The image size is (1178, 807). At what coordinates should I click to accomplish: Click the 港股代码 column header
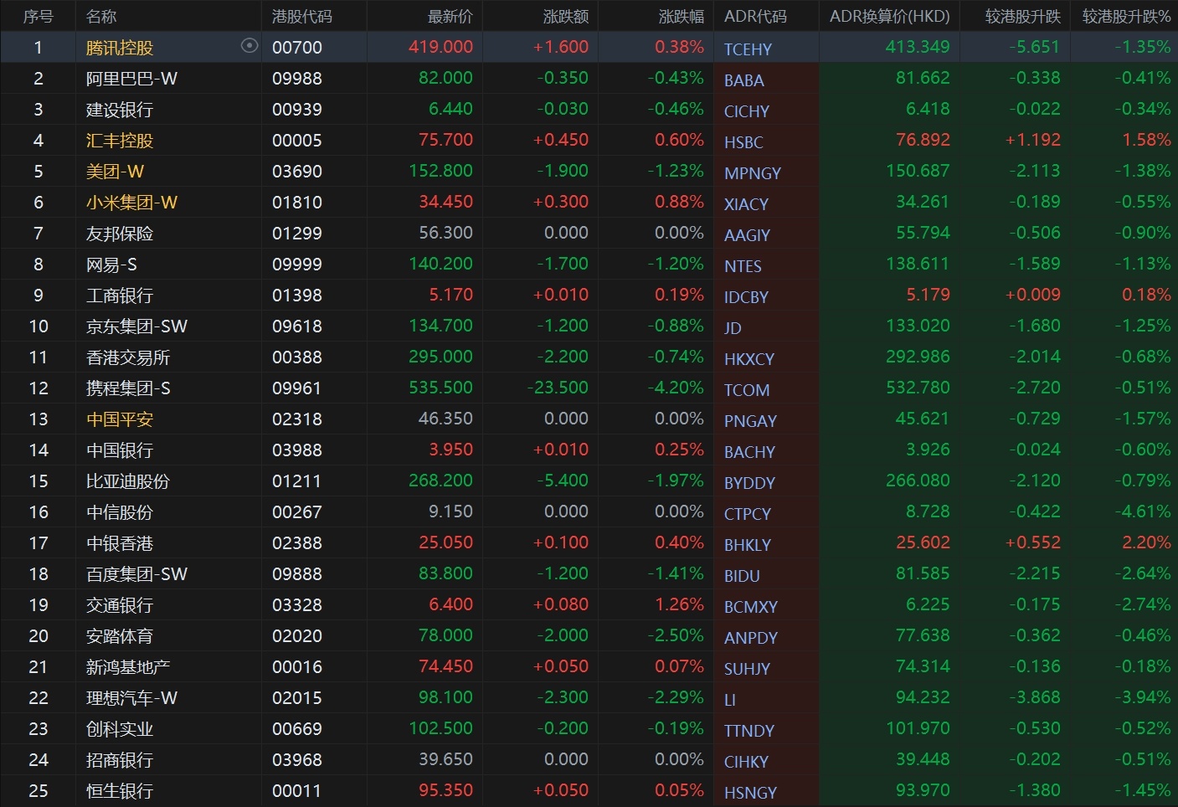coord(302,16)
